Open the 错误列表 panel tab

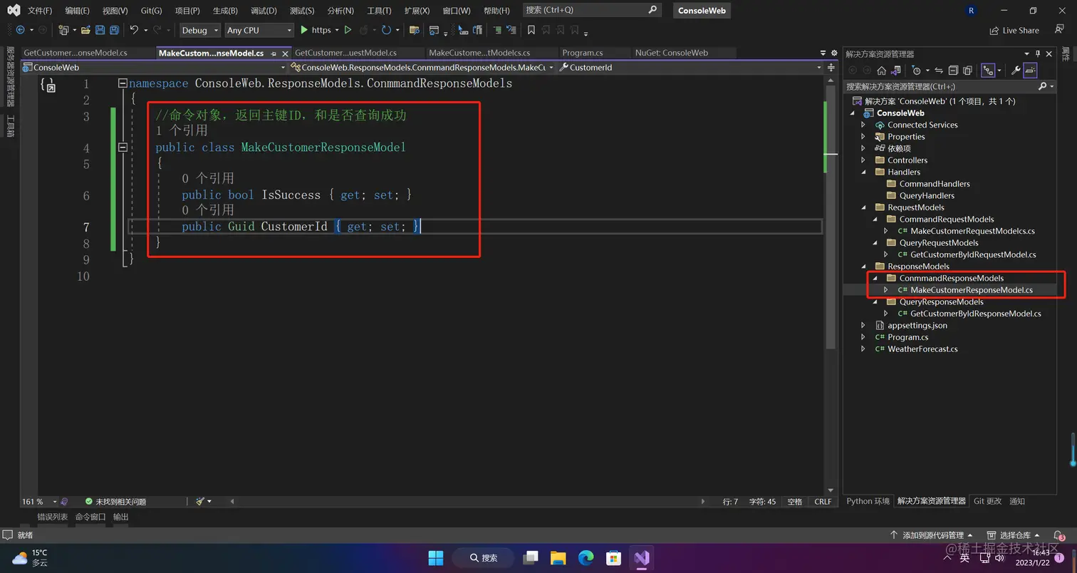52,517
